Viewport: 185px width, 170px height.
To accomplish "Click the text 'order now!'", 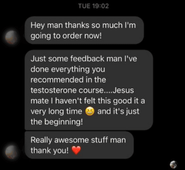I will [82, 36].
